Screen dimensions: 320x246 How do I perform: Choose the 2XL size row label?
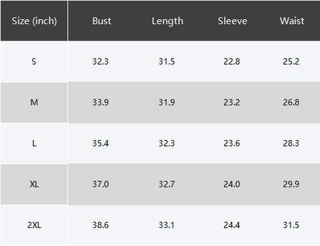click(34, 225)
